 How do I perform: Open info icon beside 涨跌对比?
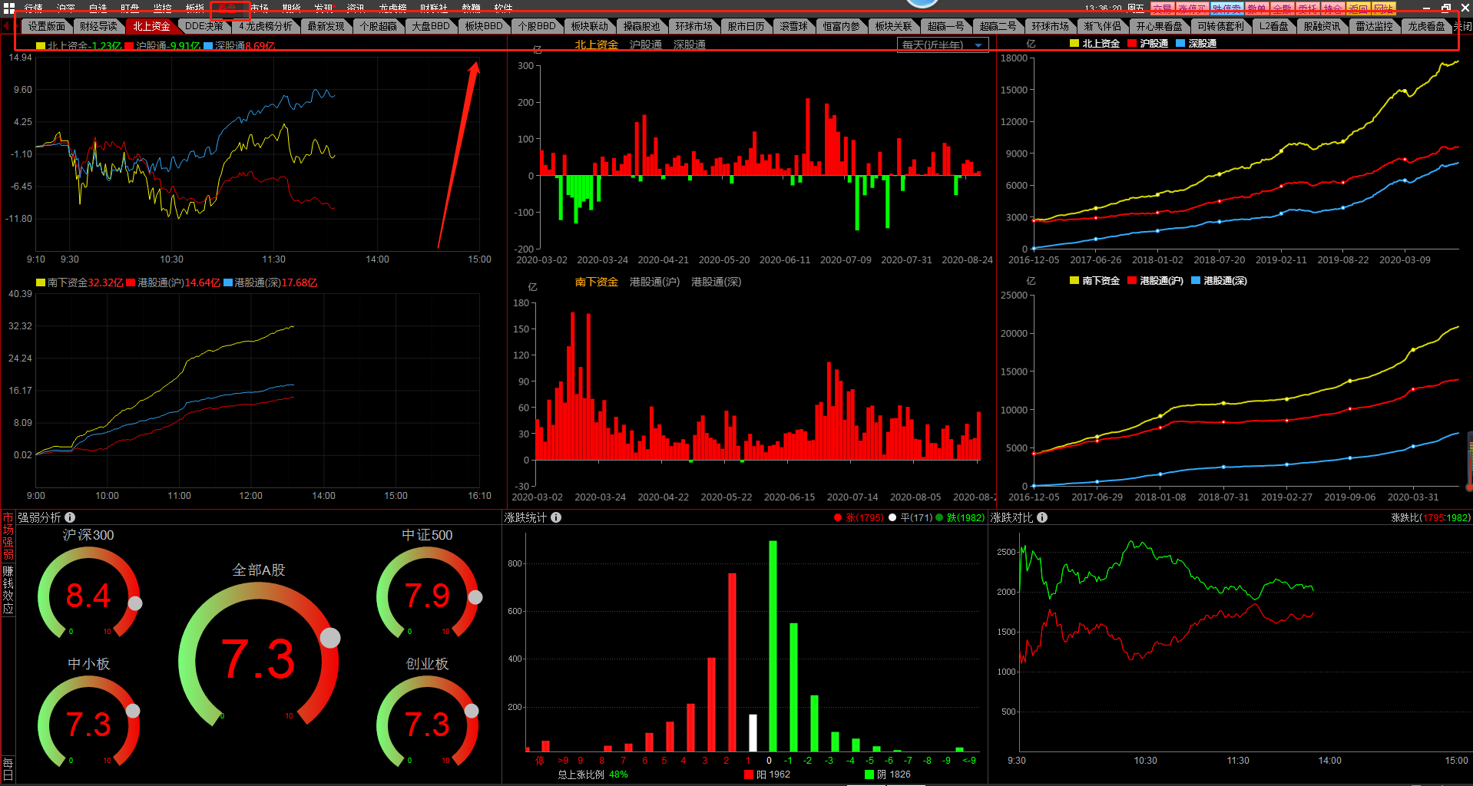1042,517
